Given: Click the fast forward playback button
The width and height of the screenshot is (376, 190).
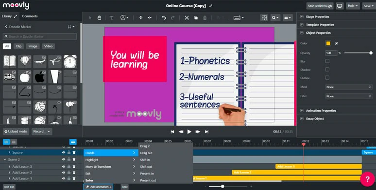Looking at the screenshot, I should coord(198,132).
